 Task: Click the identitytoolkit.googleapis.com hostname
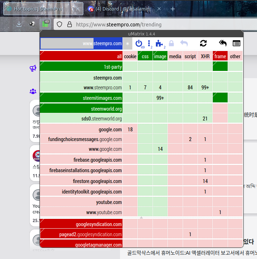click(x=81, y=191)
